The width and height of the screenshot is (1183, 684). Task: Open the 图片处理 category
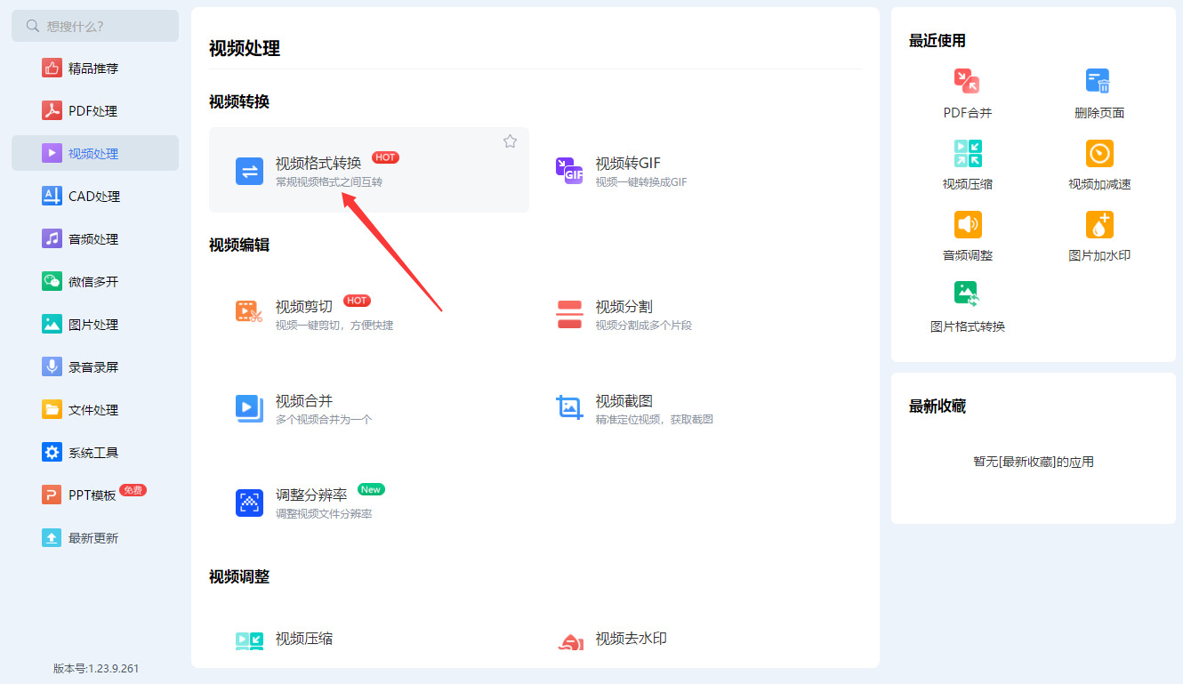(95, 324)
